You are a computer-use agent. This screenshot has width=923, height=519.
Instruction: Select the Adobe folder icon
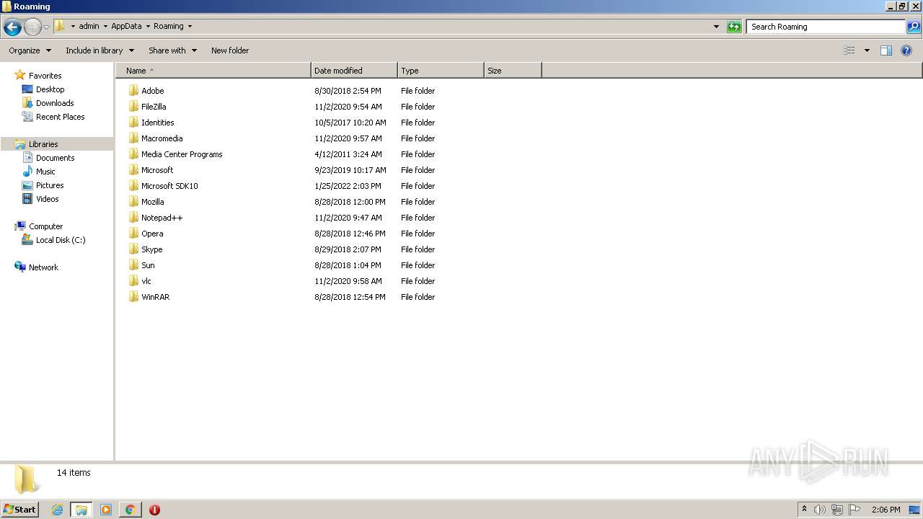pos(133,91)
